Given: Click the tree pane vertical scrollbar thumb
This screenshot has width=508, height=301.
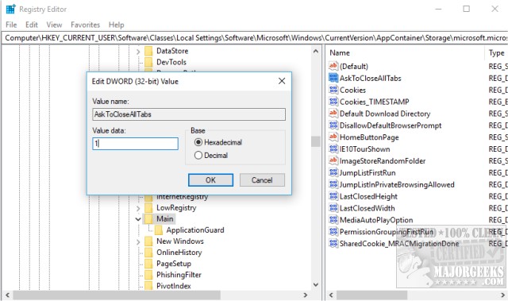Looking at the screenshot, I should tap(316, 141).
